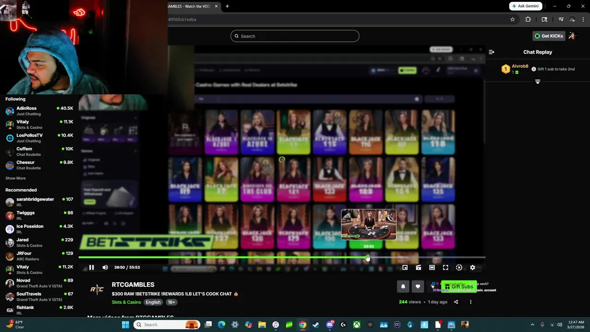
Task: Mute the video player volume
Action: point(105,267)
